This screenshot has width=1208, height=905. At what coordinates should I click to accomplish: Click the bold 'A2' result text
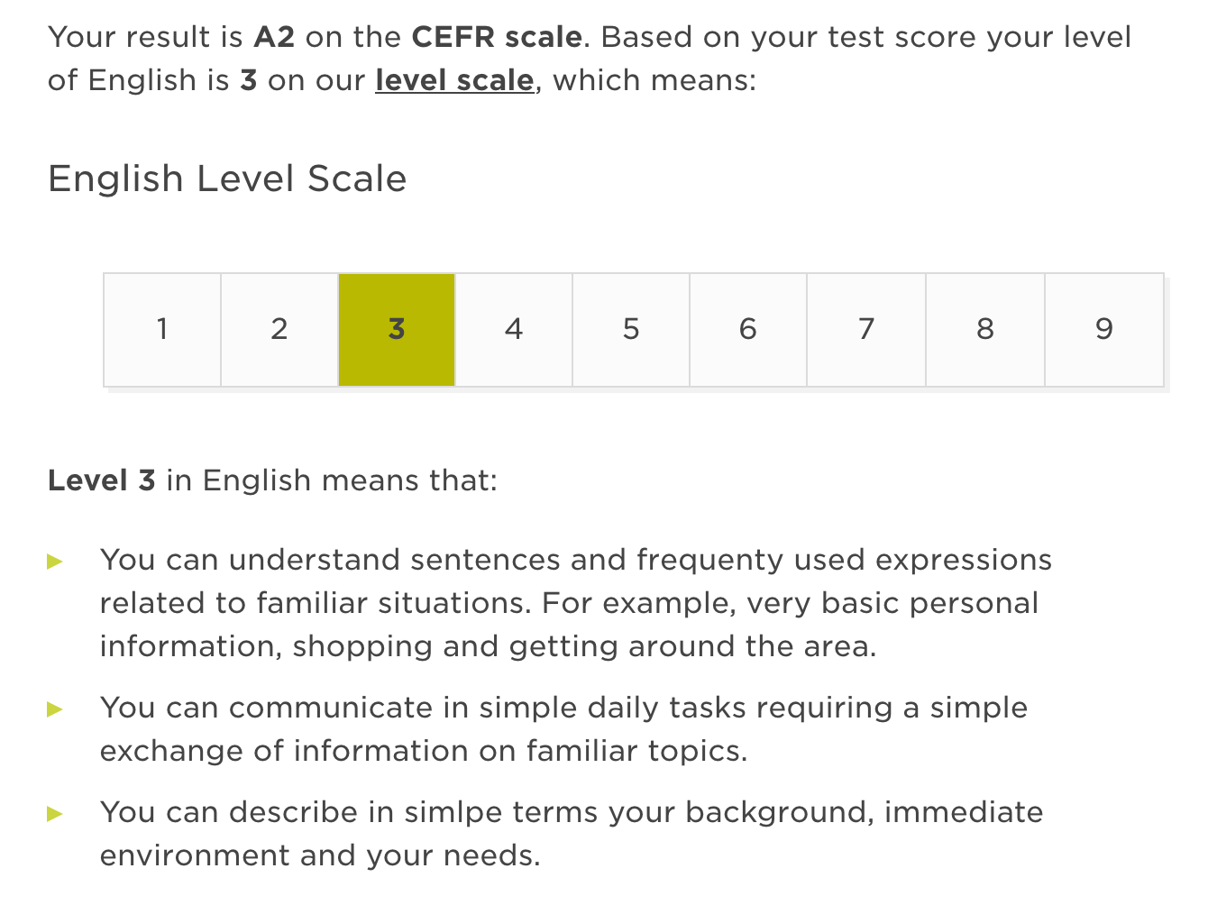click(274, 37)
